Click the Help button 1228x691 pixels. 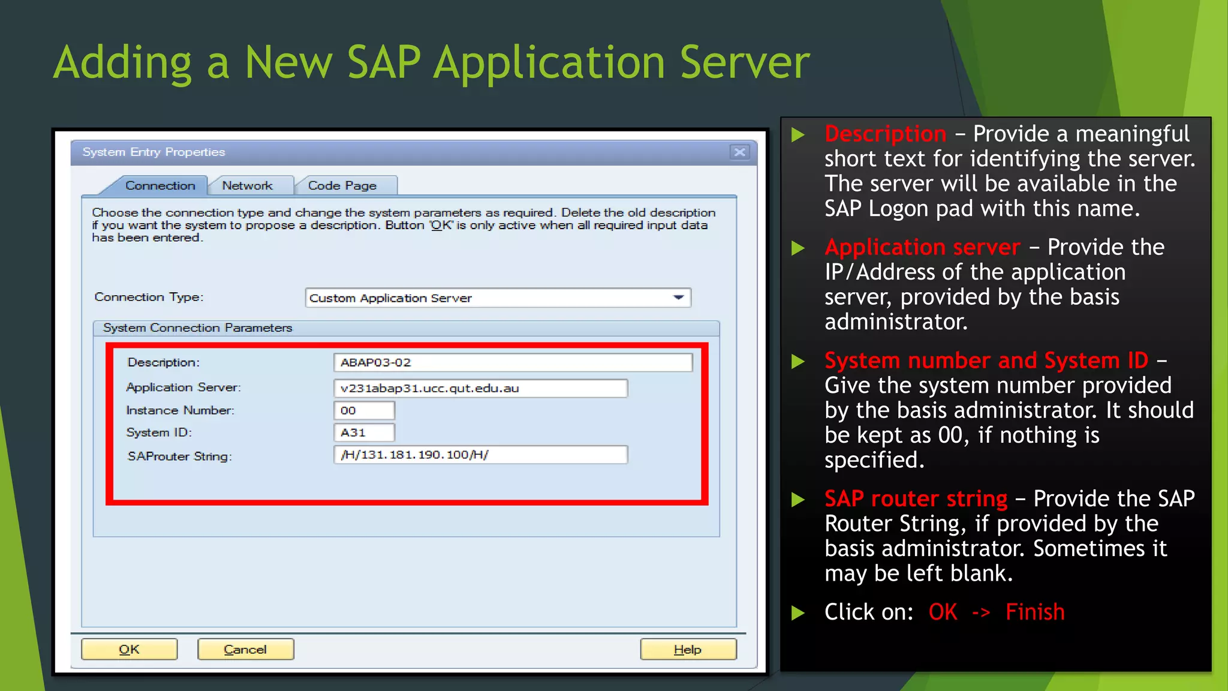pyautogui.click(x=688, y=649)
